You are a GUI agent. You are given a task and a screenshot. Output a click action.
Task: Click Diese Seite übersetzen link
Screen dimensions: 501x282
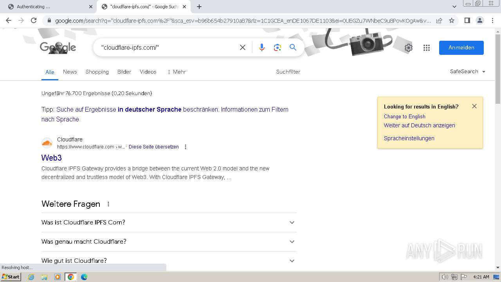point(154,147)
